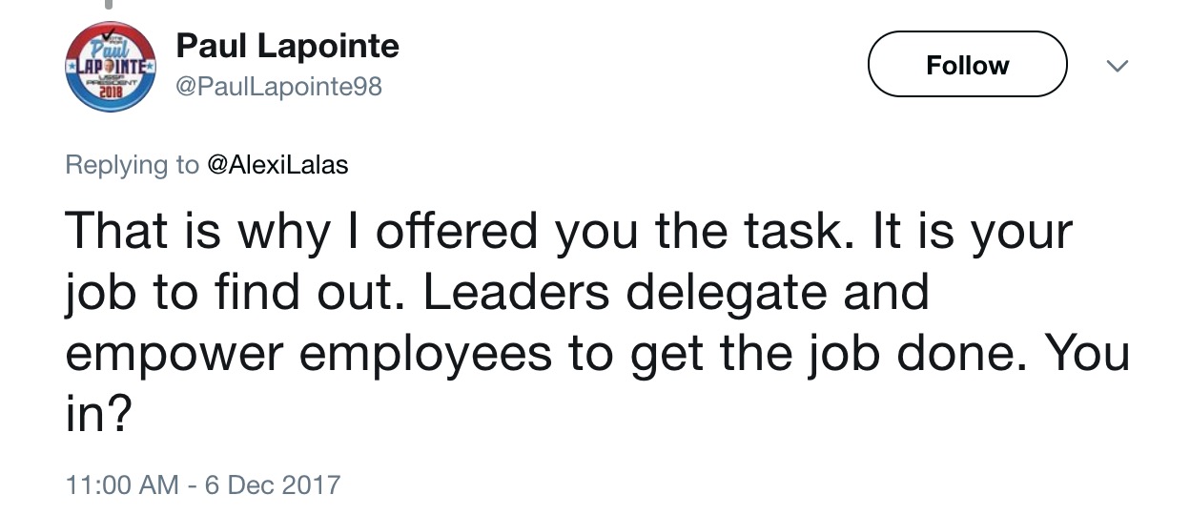
Task: Select the tweet body text
Action: coord(597,323)
